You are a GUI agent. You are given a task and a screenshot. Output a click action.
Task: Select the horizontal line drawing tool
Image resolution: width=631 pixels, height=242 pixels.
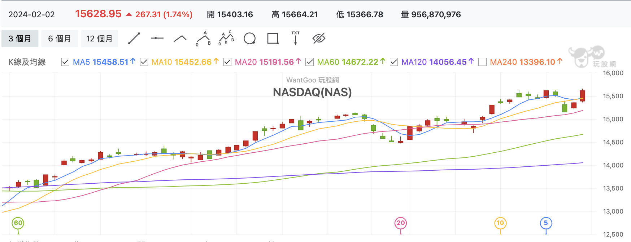[x=157, y=38]
